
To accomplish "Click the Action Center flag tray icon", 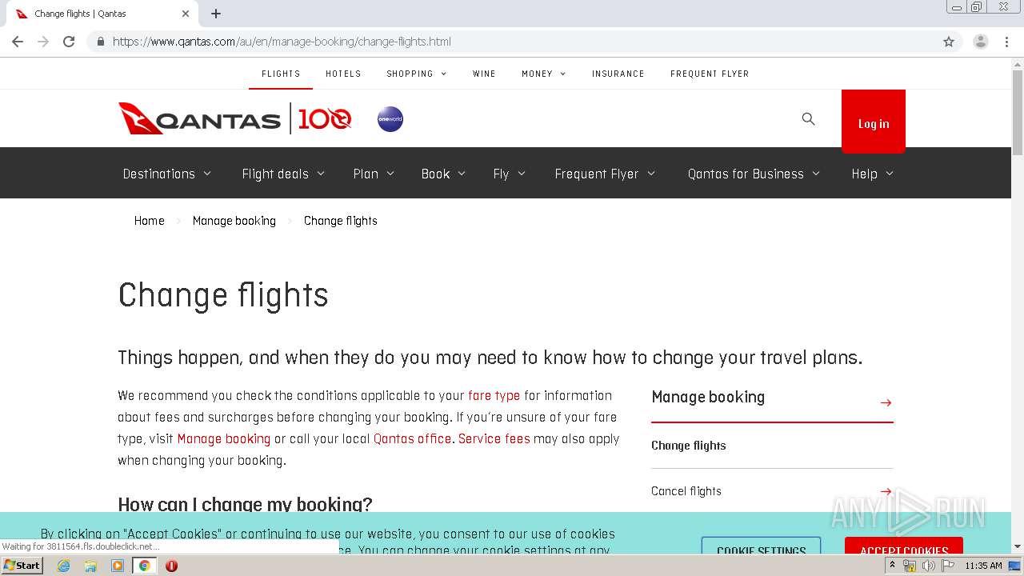I will (948, 566).
